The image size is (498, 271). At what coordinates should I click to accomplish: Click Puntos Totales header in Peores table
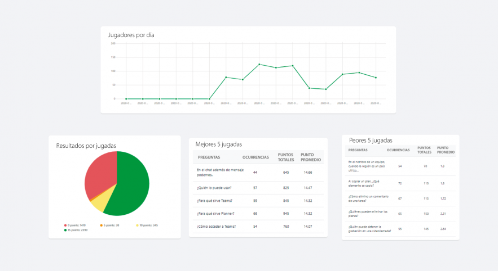click(424, 150)
